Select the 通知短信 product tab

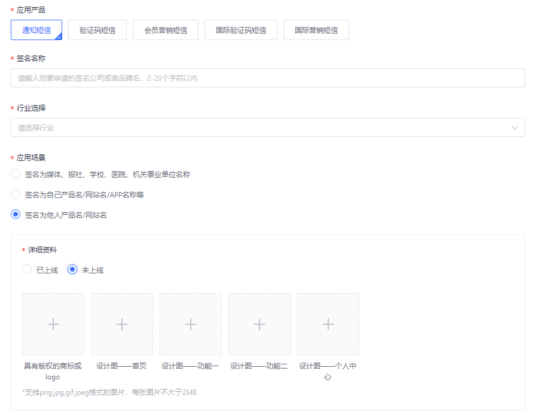tap(36, 30)
